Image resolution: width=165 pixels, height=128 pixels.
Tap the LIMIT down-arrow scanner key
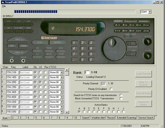[17, 52]
